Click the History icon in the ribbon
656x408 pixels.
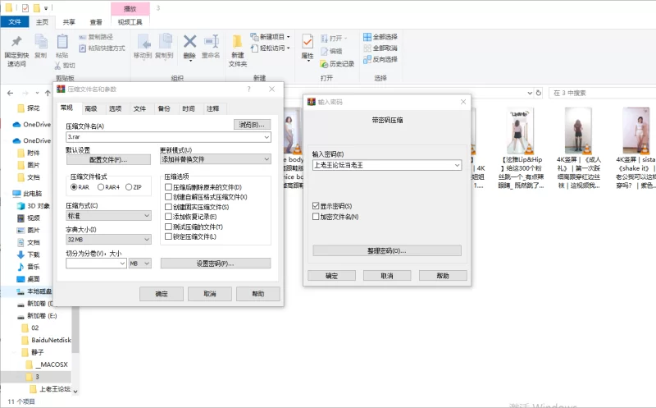click(x=324, y=64)
